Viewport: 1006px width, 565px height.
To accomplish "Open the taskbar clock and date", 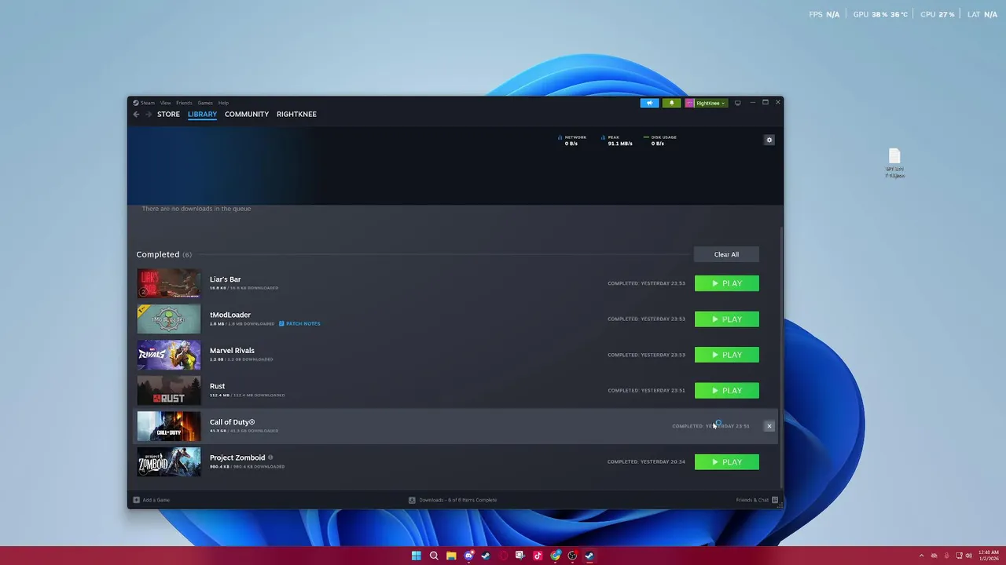I will tap(989, 556).
